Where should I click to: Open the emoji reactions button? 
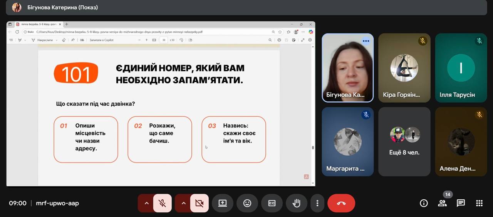tap(247, 203)
